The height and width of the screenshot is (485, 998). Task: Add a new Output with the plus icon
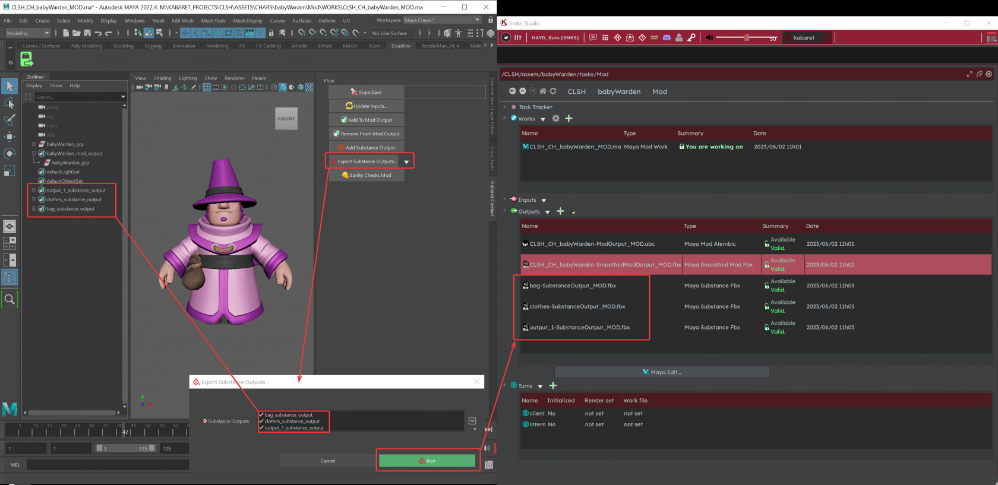tap(560, 211)
